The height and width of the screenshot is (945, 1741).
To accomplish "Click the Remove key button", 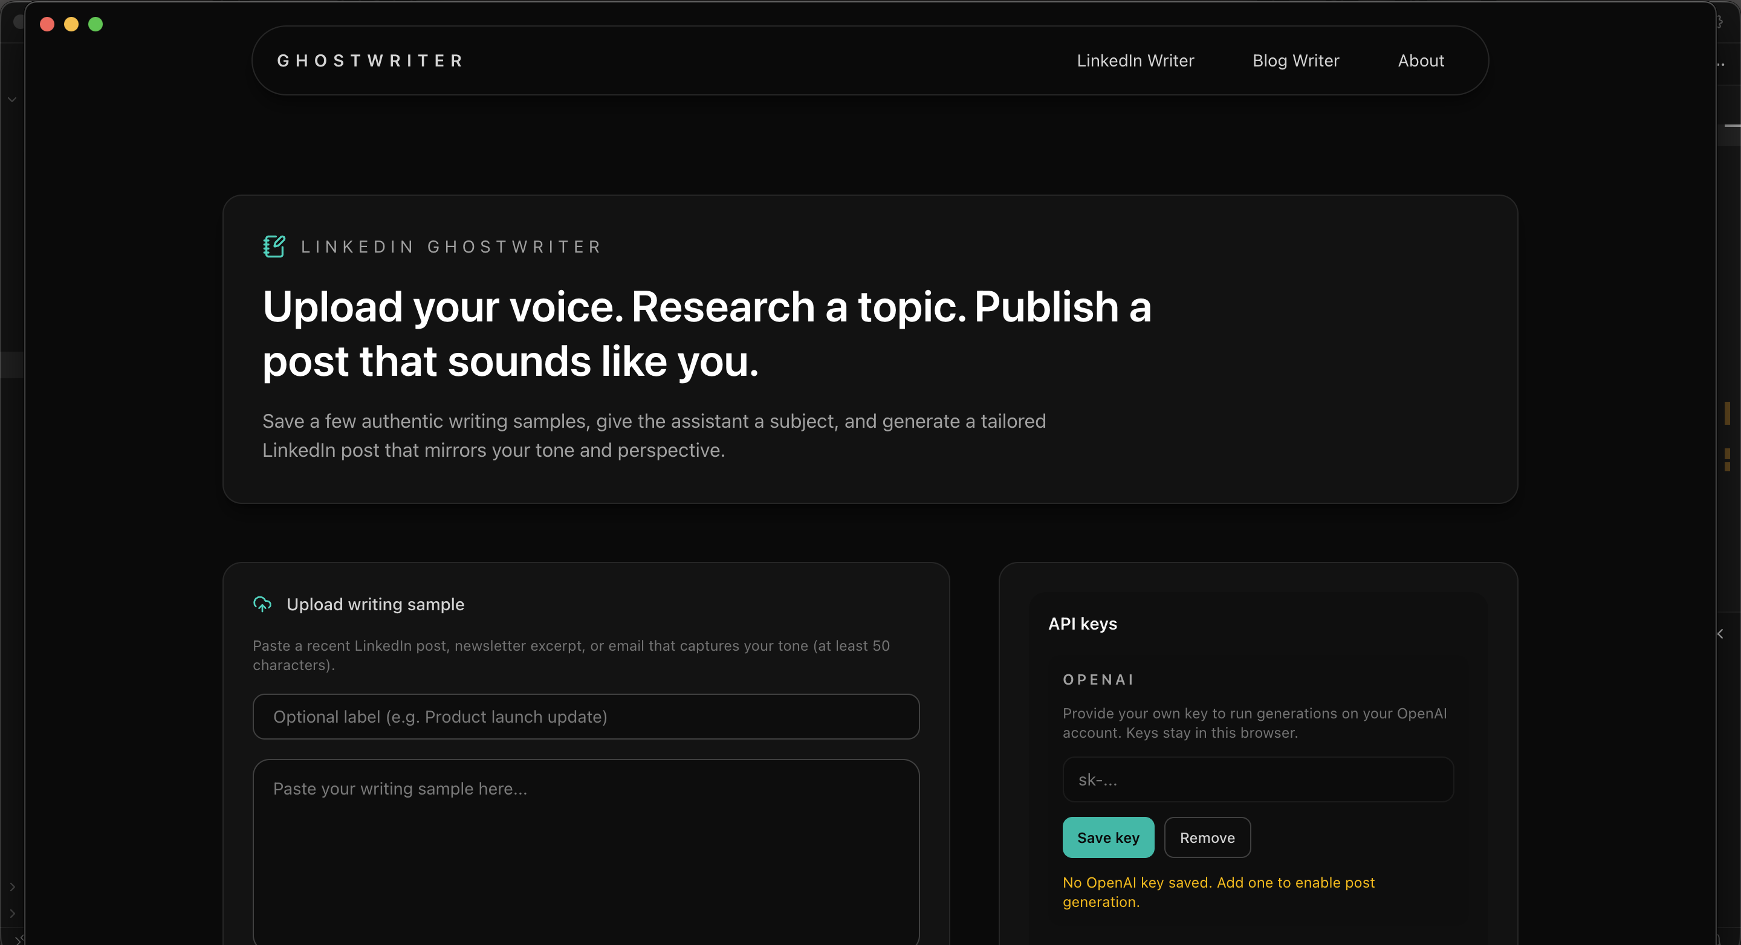I will coord(1207,837).
